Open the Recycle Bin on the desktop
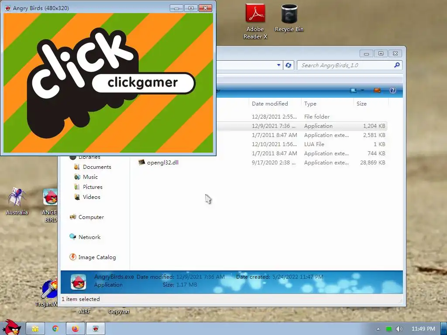 tap(289, 18)
